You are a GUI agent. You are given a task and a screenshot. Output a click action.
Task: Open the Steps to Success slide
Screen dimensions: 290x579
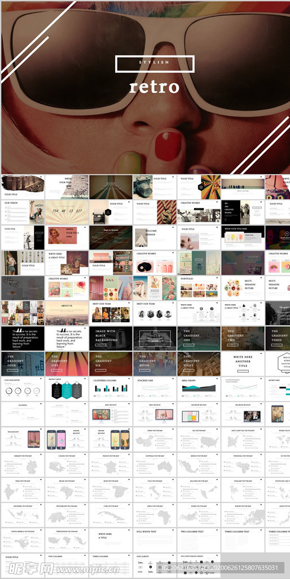click(x=111, y=237)
